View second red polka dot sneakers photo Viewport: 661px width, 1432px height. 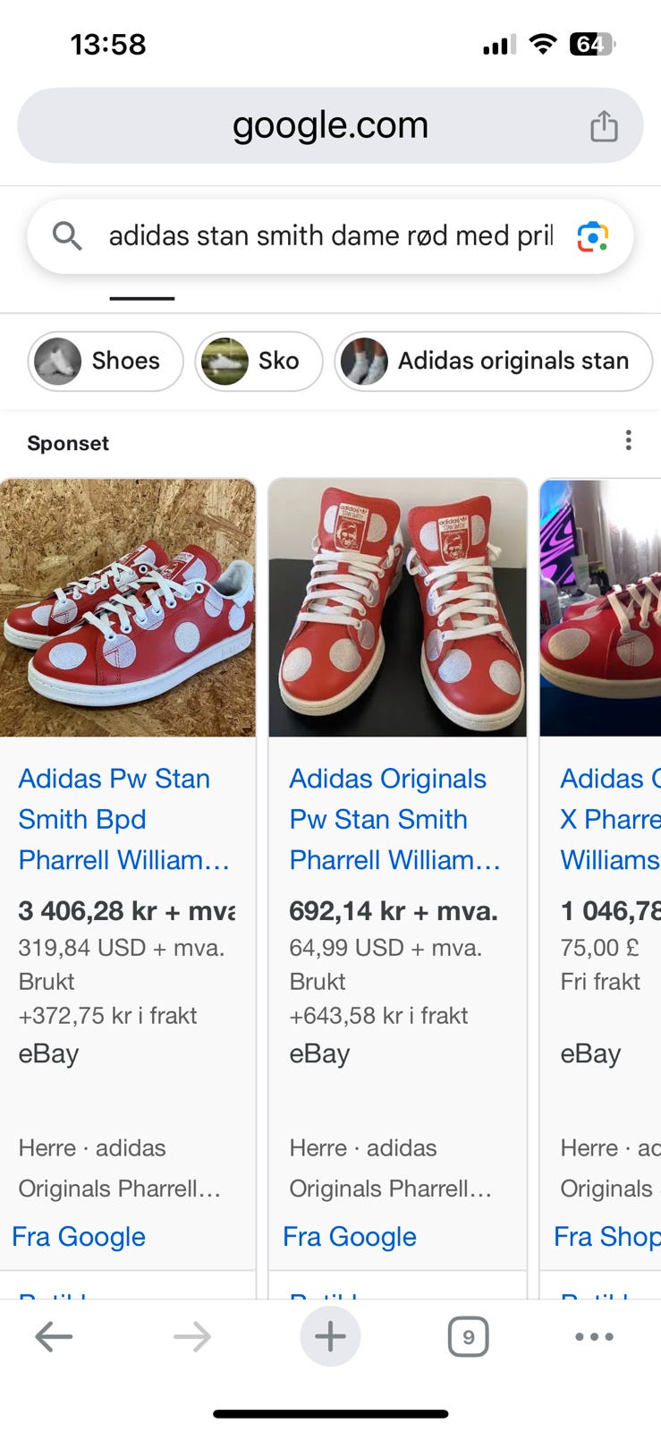398,608
